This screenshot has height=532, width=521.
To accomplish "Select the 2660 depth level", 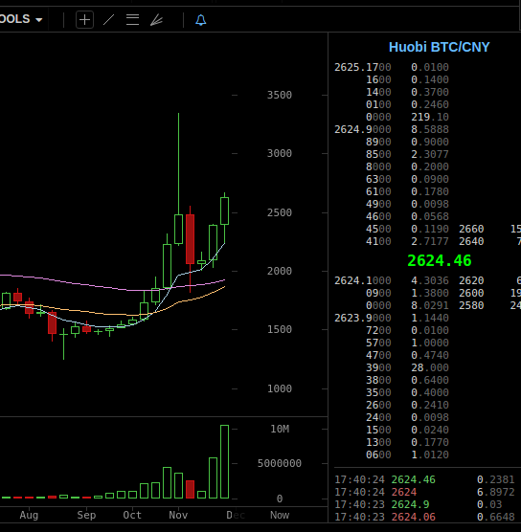I will (471, 229).
